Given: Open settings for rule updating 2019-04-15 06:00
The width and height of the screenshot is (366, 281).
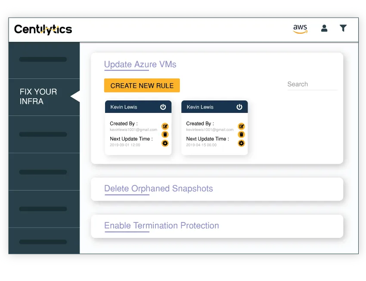Looking at the screenshot, I should 242,143.
